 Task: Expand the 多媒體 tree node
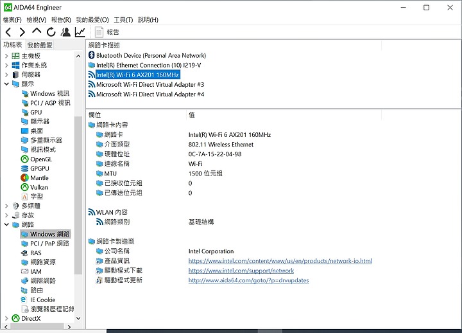coord(6,206)
